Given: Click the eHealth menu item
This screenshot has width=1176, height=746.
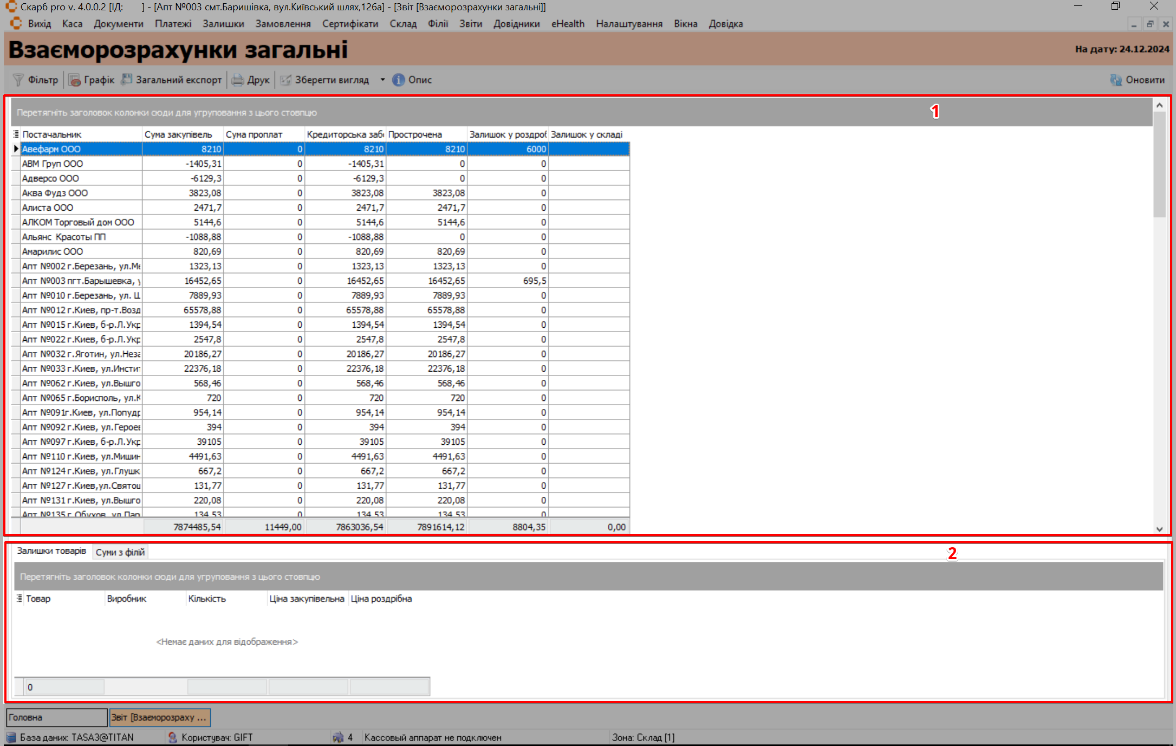Looking at the screenshot, I should 568,24.
